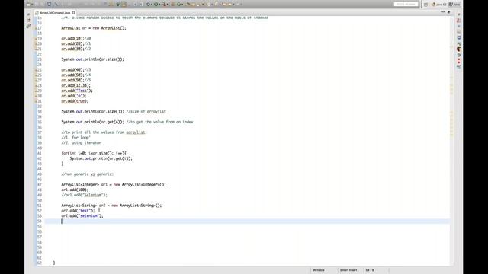The image size is (488, 274).
Task: Click the for loop header on line 41
Action: coord(94,153)
